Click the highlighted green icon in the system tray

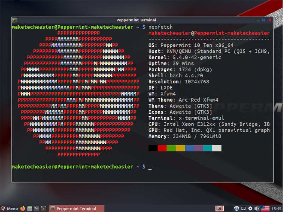coord(219,208)
